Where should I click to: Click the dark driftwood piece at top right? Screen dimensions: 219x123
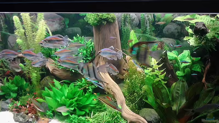tap(201, 29)
